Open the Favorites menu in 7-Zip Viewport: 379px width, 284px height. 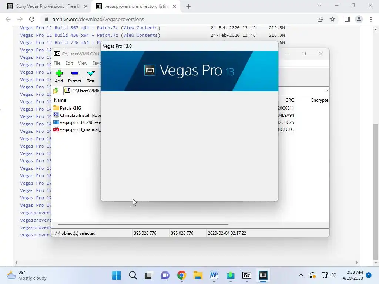point(97,63)
